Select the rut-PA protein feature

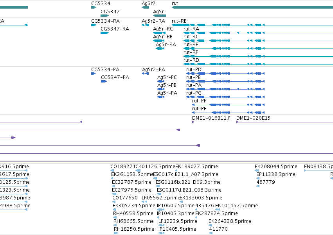pyautogui.click(x=225, y=89)
